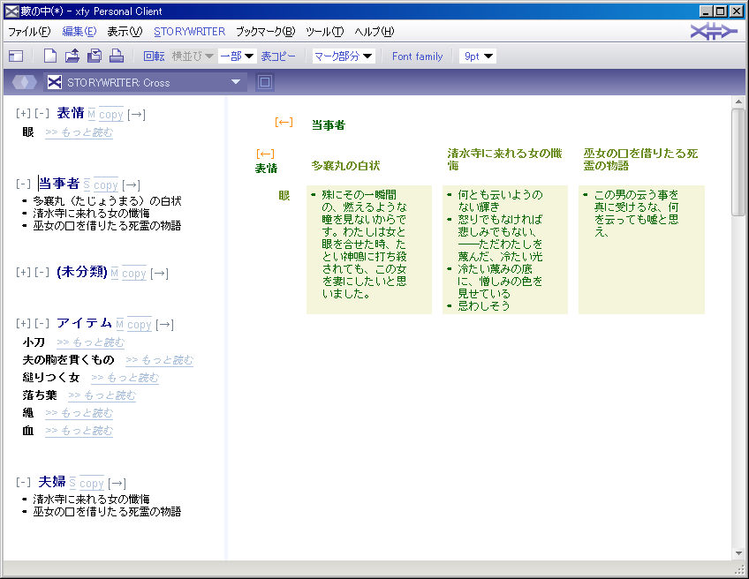Click the scrollbar down arrow
The height and width of the screenshot is (579, 749).
738,553
